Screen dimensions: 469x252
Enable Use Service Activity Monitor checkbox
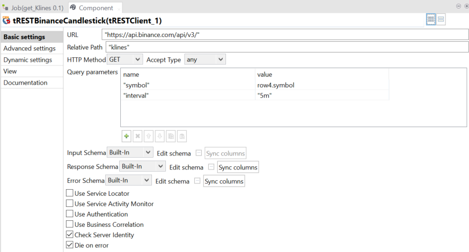coord(70,204)
